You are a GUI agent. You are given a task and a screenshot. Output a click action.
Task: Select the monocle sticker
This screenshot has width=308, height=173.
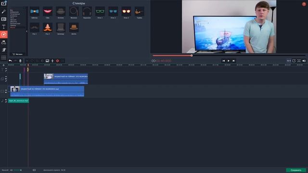[x=74, y=12]
